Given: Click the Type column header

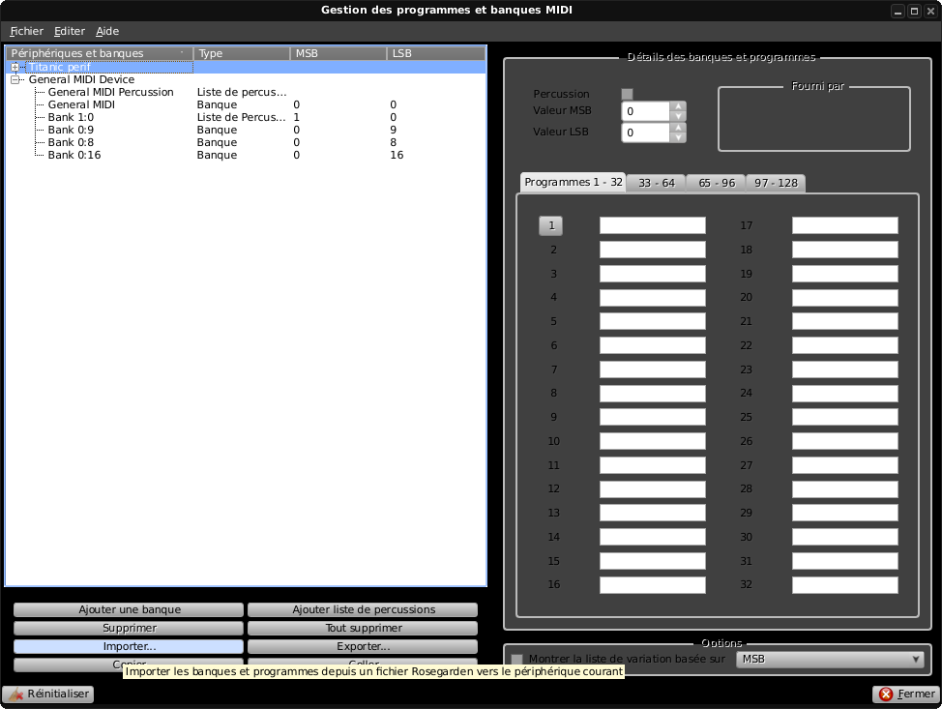Looking at the screenshot, I should tap(242, 53).
